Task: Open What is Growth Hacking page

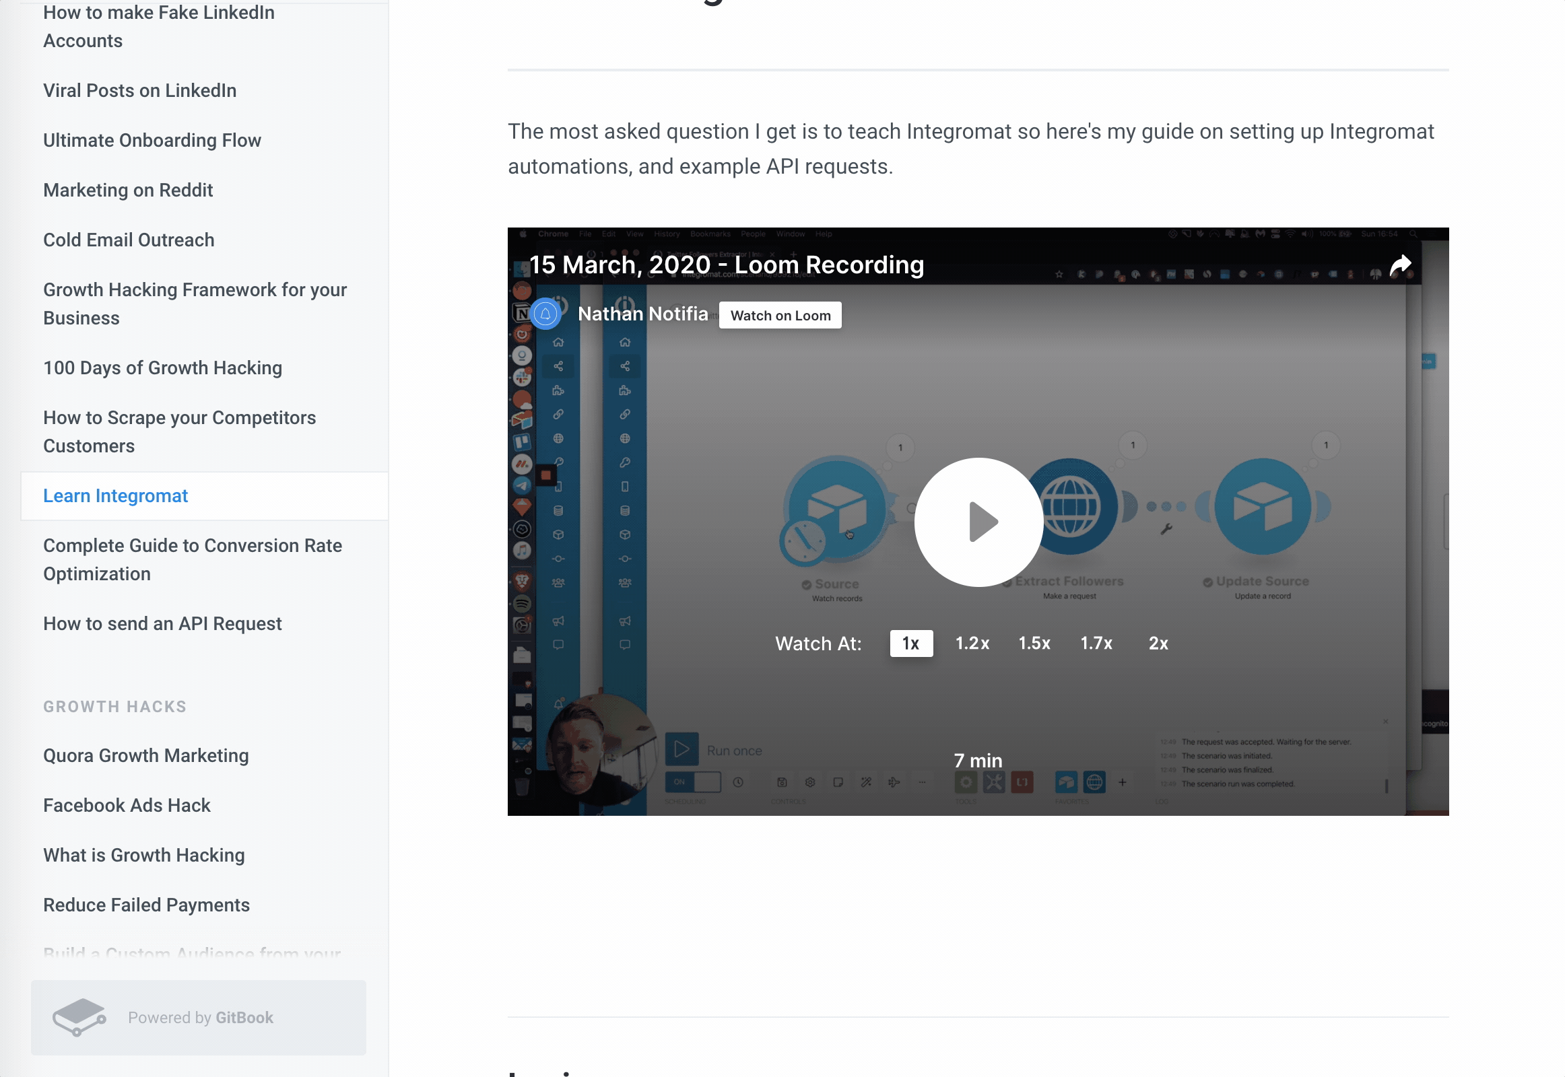Action: pyautogui.click(x=144, y=855)
